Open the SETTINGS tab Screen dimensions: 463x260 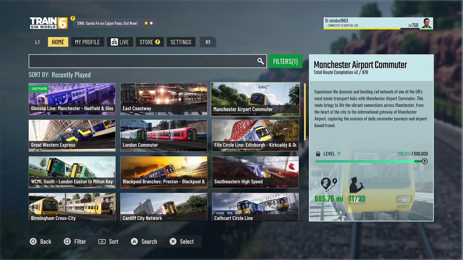[181, 42]
